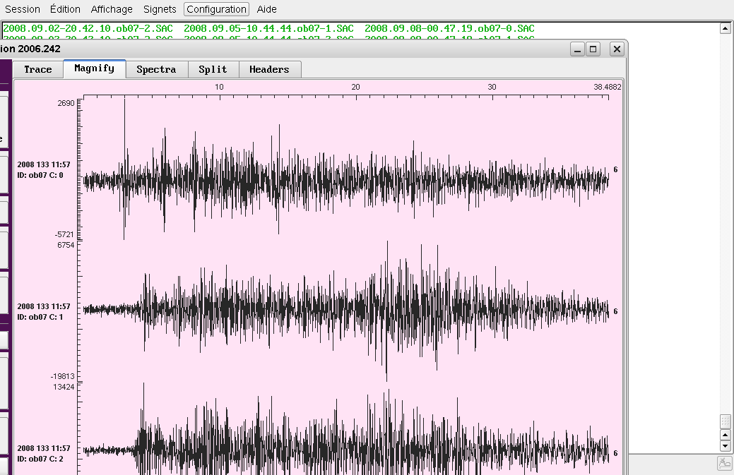The image size is (734, 475).
Task: Go to the Split tab
Action: (x=213, y=69)
